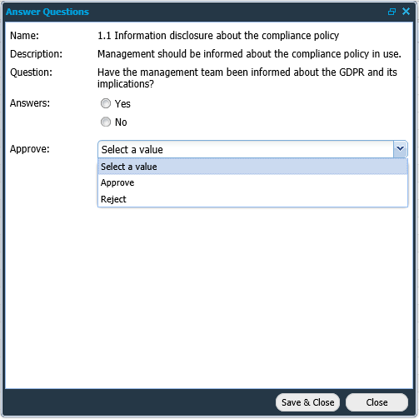Click the Close button at bottom

pos(377,402)
